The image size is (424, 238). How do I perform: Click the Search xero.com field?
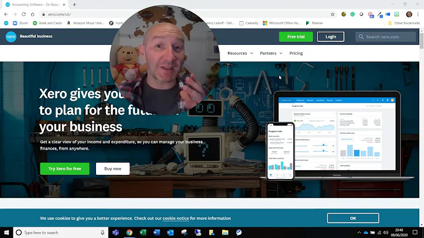coord(386,37)
